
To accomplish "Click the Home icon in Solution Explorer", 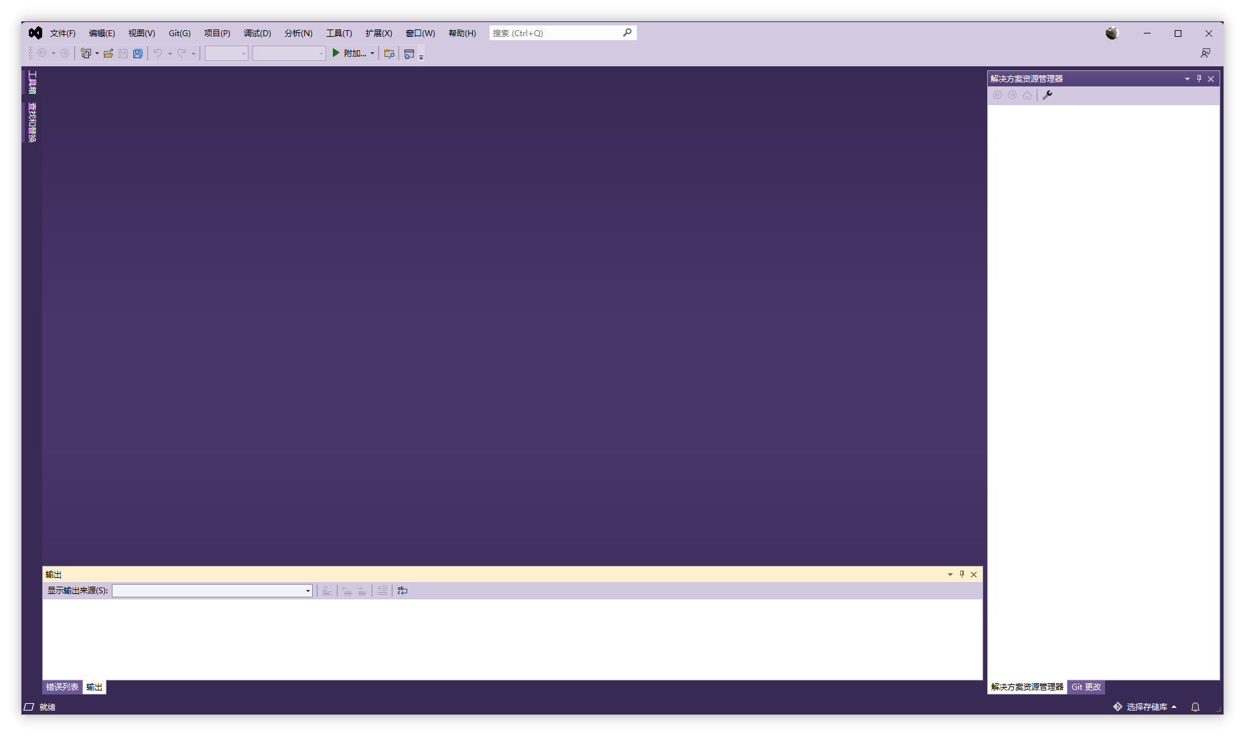I will [x=1027, y=94].
